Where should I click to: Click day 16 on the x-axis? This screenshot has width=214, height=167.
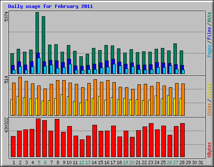pyautogui.click(x=107, y=162)
